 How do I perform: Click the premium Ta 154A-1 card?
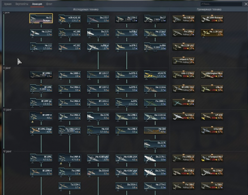click(x=184, y=116)
